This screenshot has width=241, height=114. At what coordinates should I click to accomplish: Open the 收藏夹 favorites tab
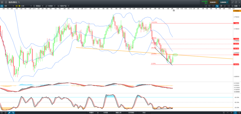pyautogui.click(x=92, y=113)
